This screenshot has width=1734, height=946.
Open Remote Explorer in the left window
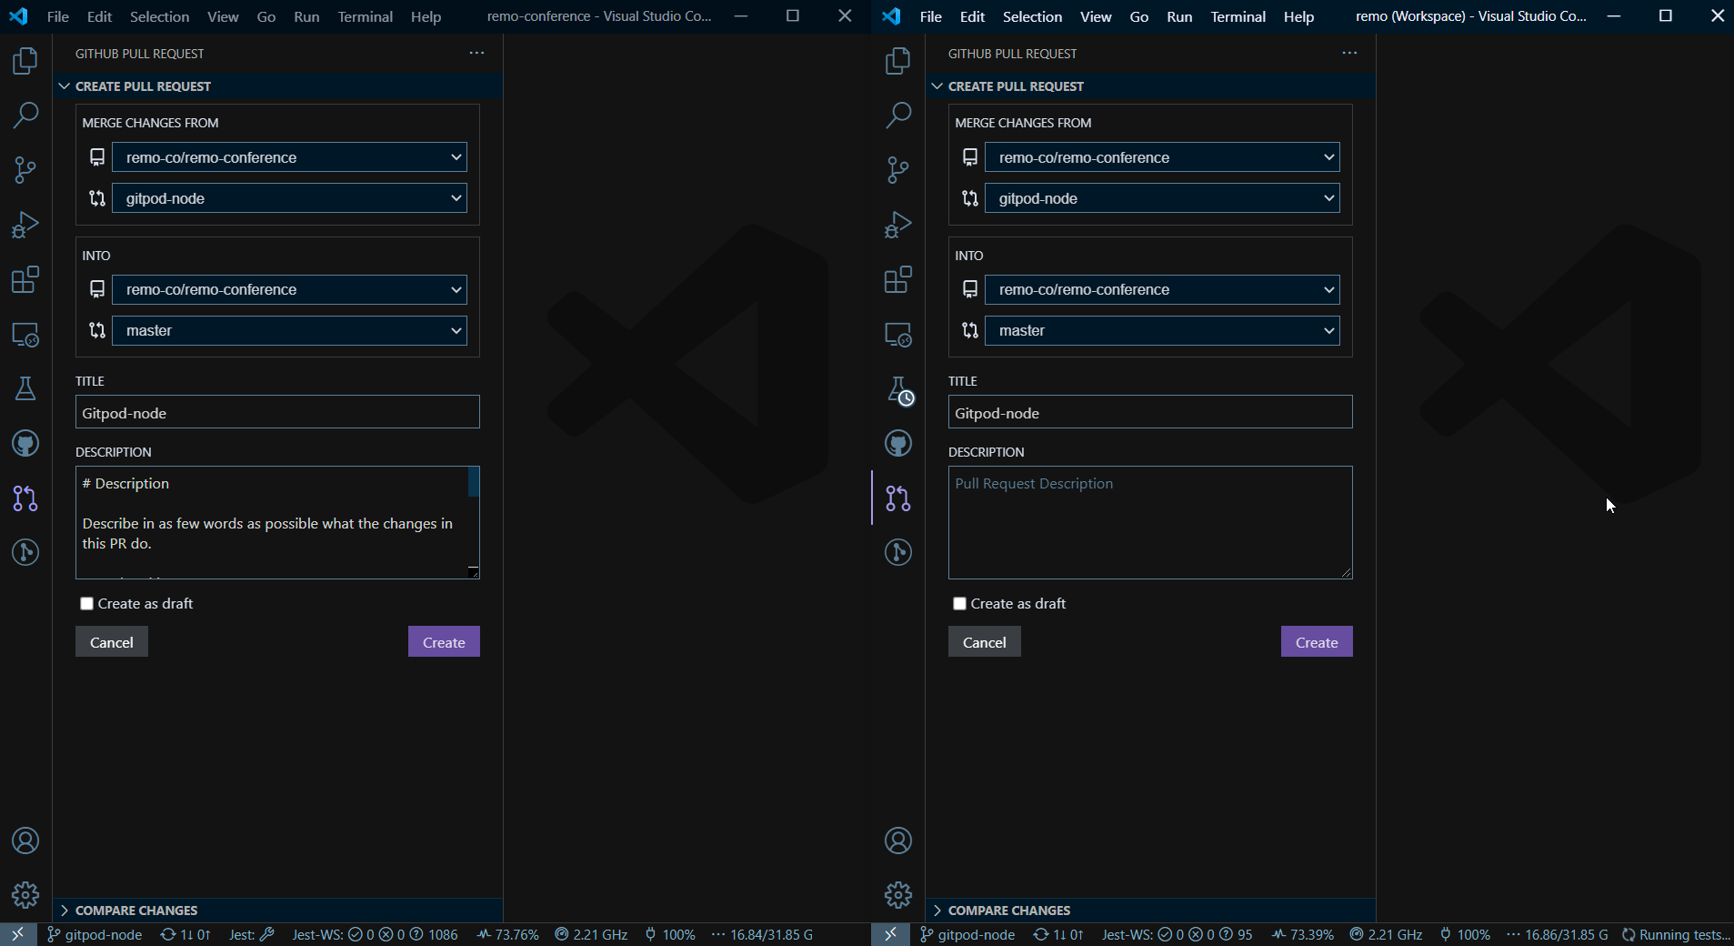(x=25, y=334)
